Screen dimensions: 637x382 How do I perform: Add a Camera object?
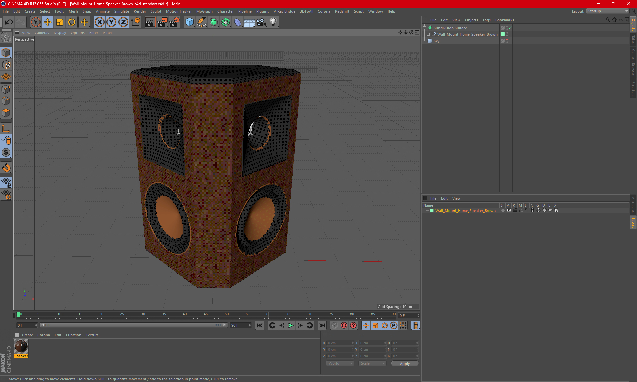click(261, 22)
